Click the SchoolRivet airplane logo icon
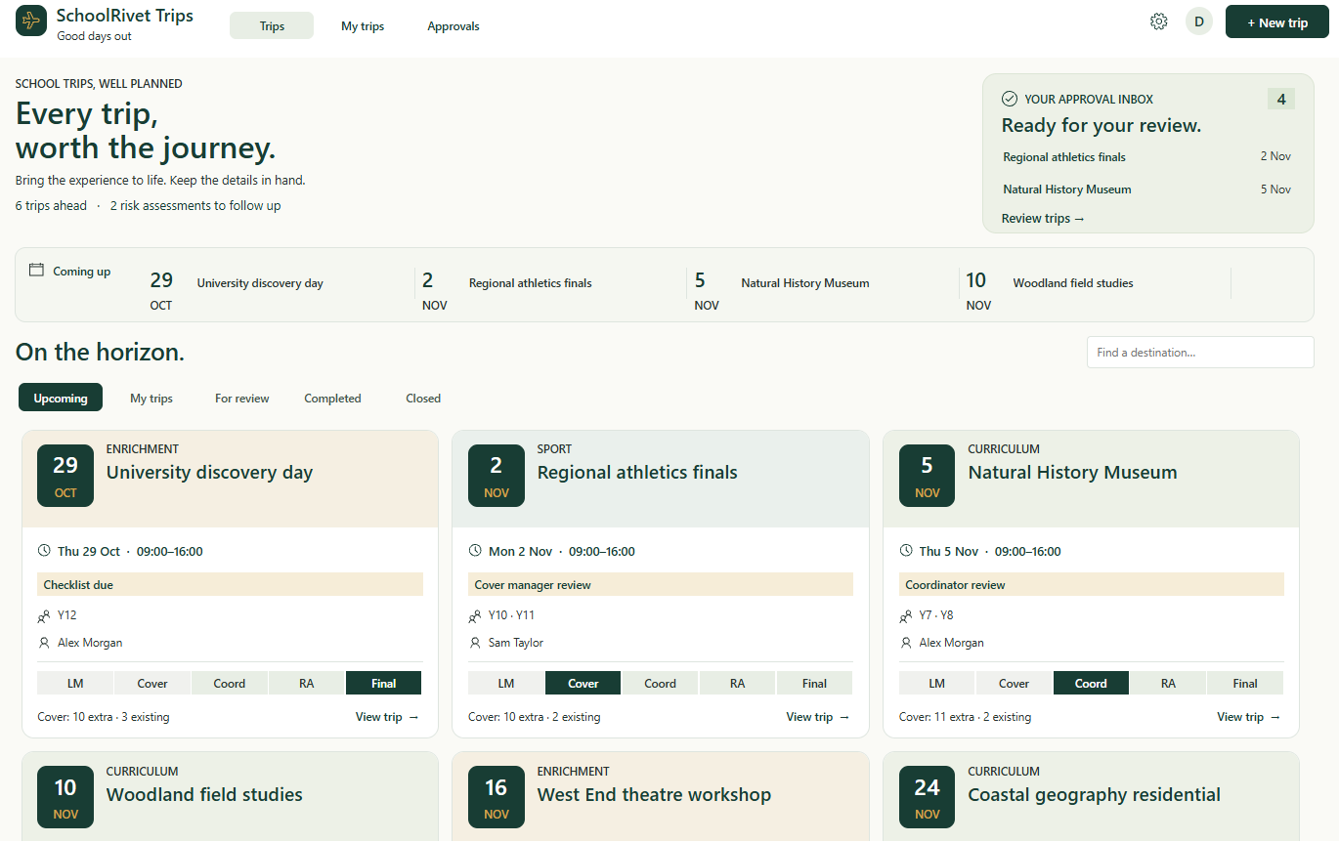The width and height of the screenshot is (1339, 842). [x=31, y=21]
